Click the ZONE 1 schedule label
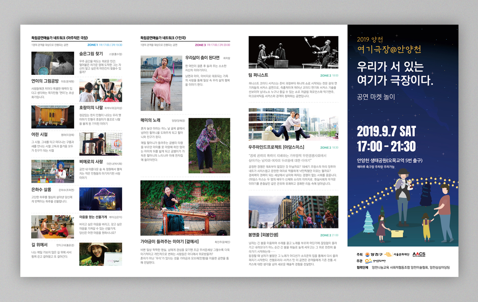Screen dimensions: 478x302 pyautogui.click(x=92, y=45)
